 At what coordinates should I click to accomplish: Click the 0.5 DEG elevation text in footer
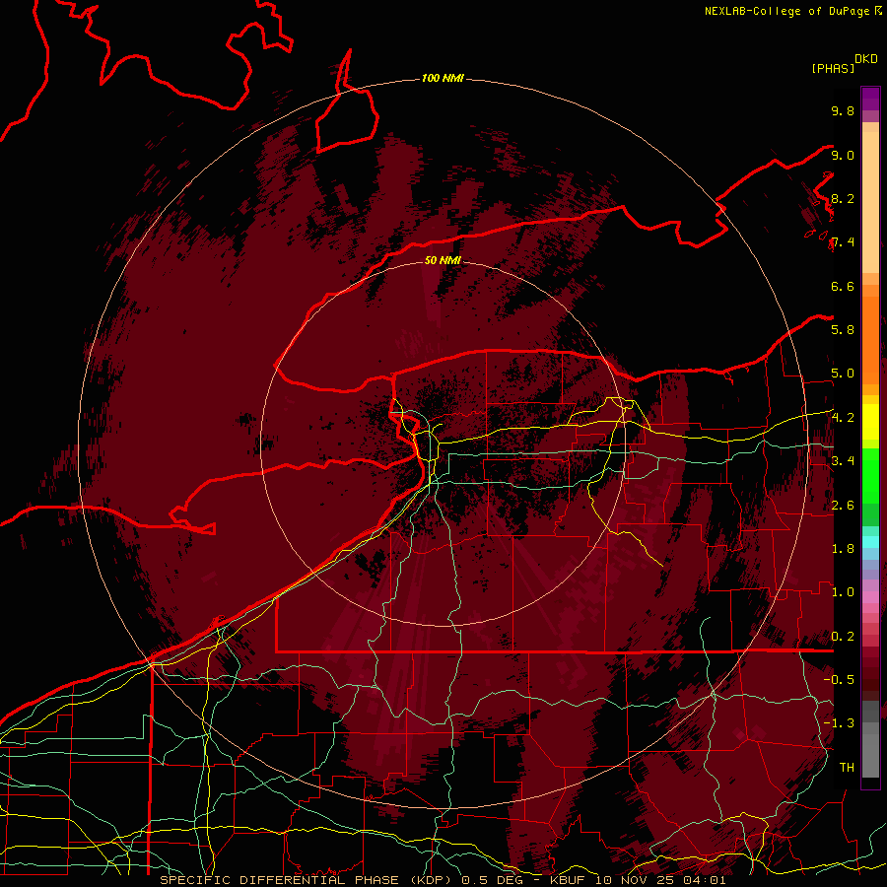492,880
